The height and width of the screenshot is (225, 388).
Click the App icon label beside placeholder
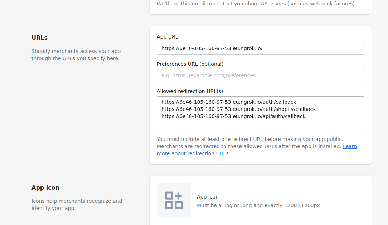pyautogui.click(x=208, y=197)
